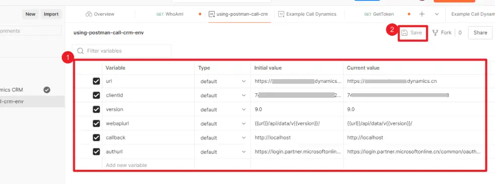Disable the authurl variable checkbox
Screen dimensions: 495x184
point(96,152)
